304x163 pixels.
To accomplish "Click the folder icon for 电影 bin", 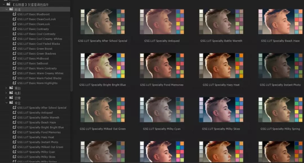I will 11,93.
